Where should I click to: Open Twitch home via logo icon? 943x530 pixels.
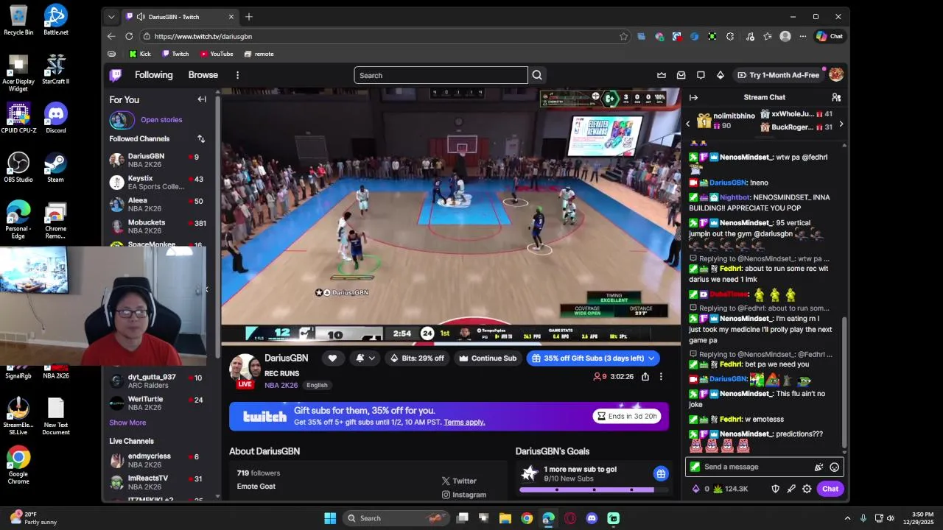(x=116, y=75)
